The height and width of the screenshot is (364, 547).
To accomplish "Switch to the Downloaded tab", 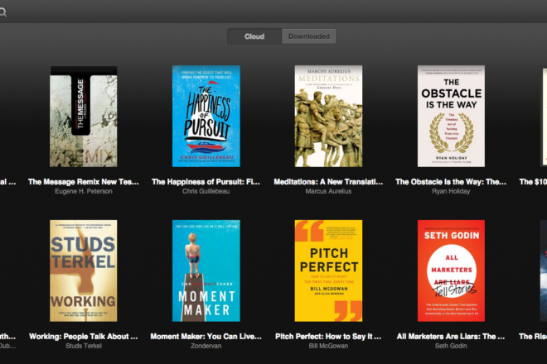I will (309, 36).
